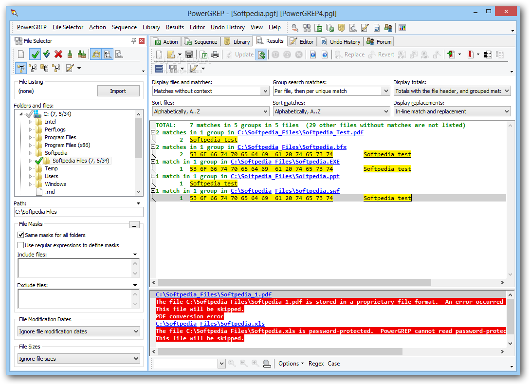The image size is (530, 385).
Task: Click the Print results printer icon
Action: pos(215,55)
